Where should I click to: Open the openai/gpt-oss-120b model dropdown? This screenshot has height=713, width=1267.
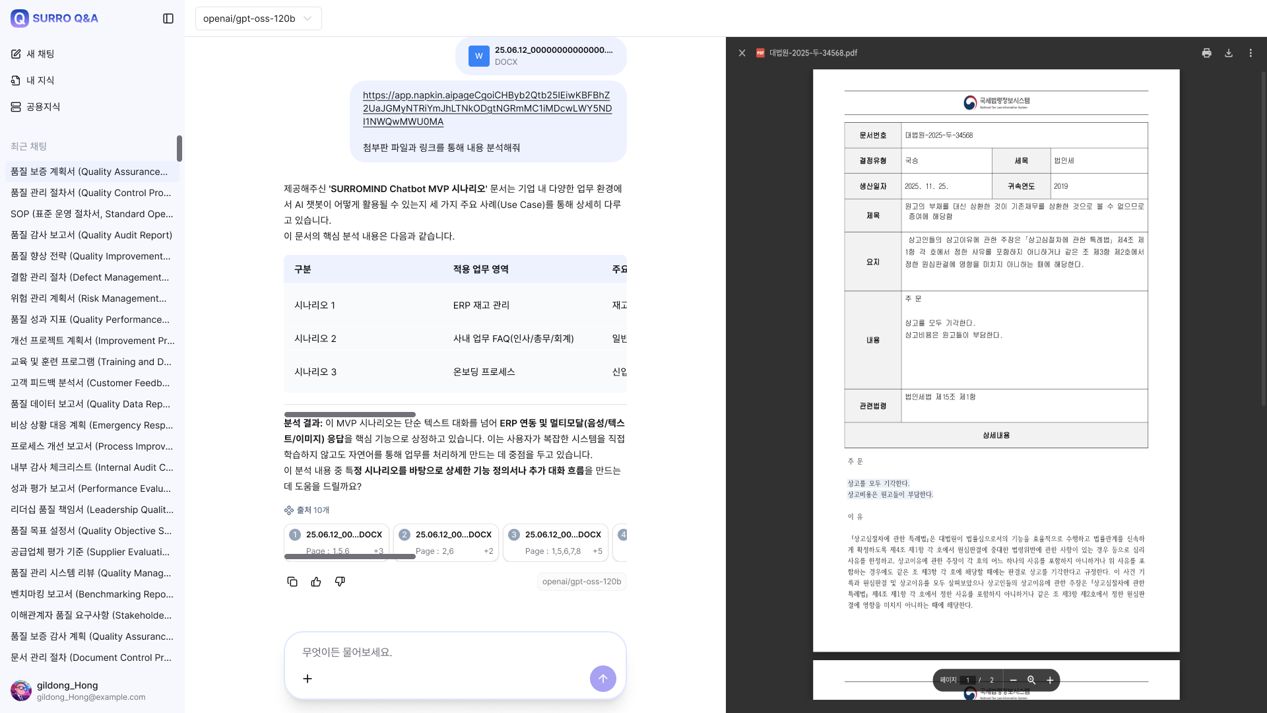click(x=257, y=18)
